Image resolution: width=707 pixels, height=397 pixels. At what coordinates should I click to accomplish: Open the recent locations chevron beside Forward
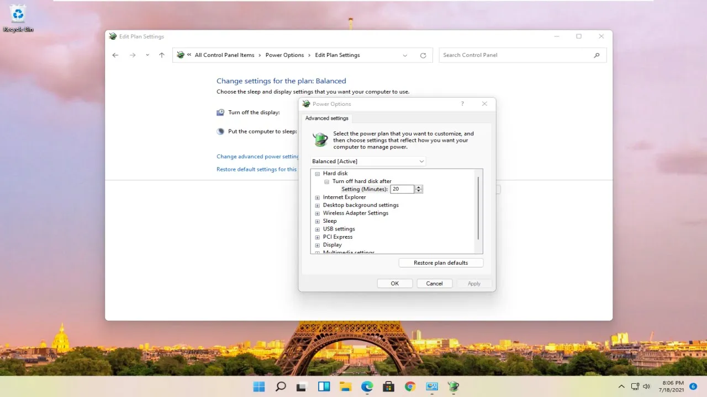tap(147, 55)
